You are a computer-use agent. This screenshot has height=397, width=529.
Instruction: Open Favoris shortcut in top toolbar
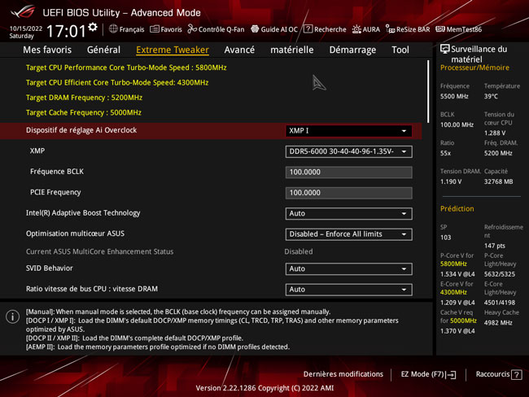[166, 29]
